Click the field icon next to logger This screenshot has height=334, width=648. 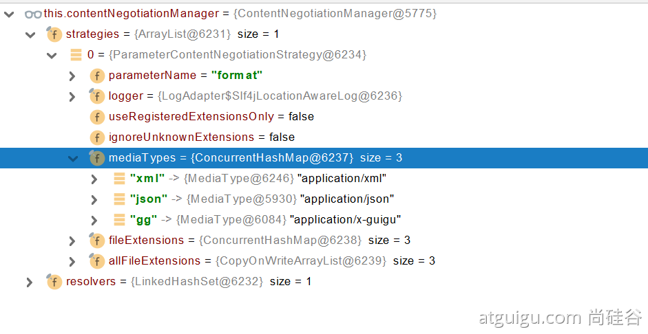pos(97,96)
